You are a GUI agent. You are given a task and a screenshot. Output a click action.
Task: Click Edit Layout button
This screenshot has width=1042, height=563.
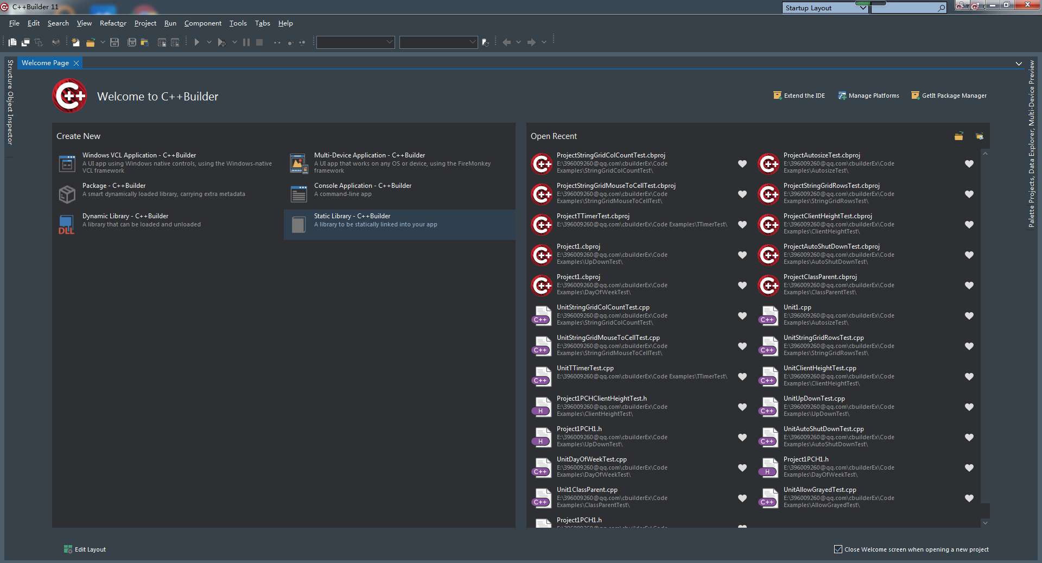[x=85, y=549]
